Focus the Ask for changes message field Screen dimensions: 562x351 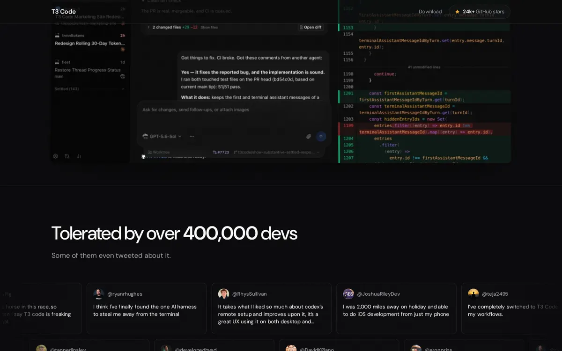click(233, 110)
